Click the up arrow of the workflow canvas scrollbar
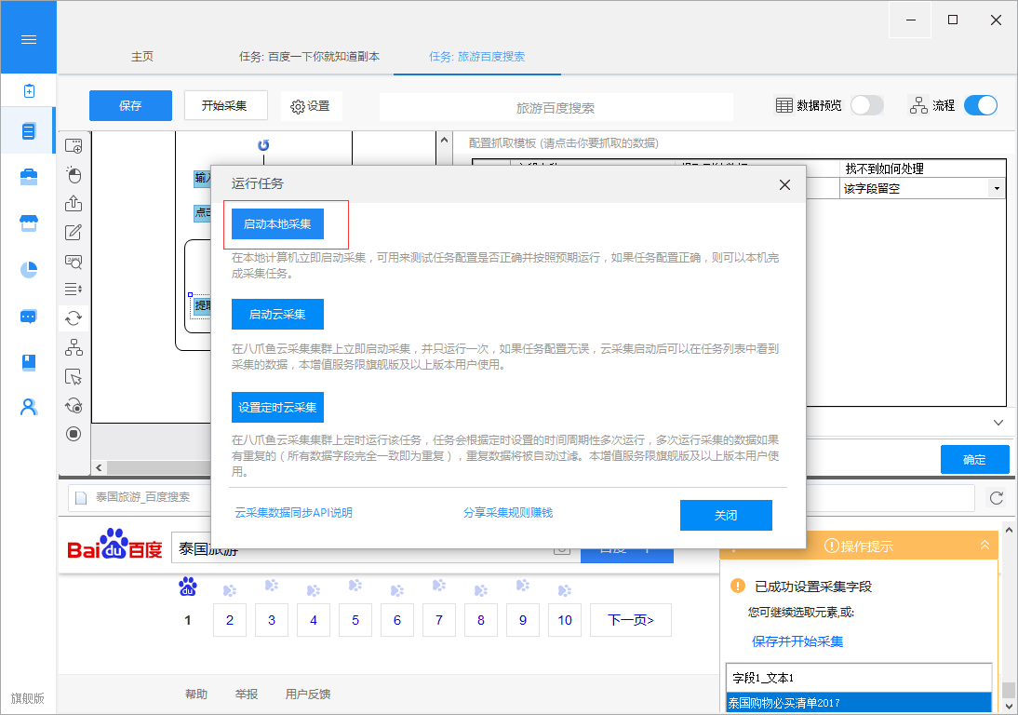The width and height of the screenshot is (1018, 715). [444, 140]
